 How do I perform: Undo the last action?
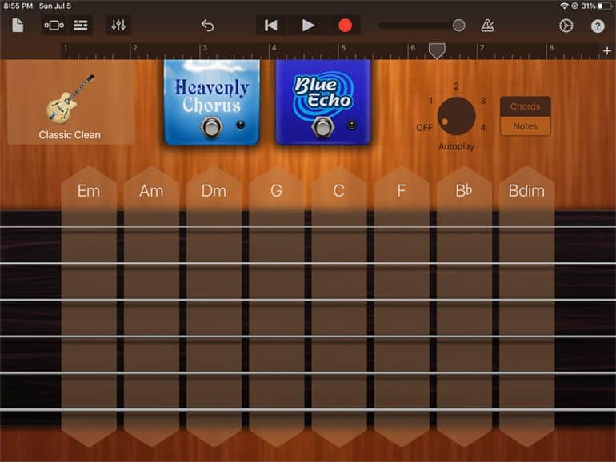(x=207, y=26)
